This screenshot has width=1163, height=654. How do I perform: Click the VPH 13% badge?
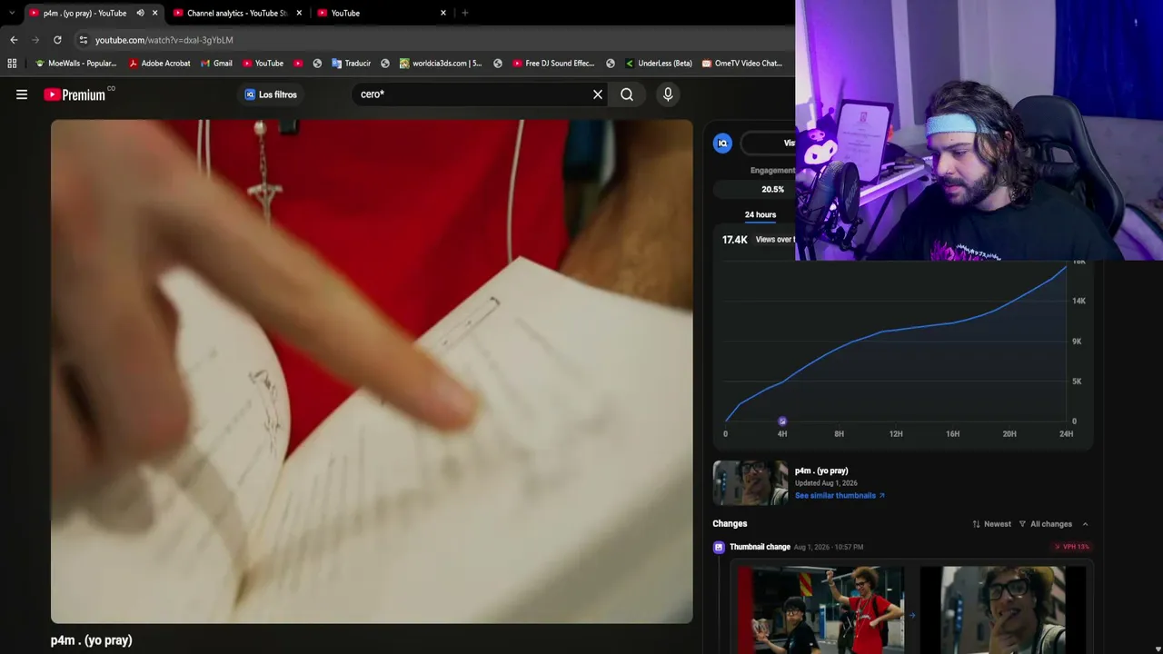point(1072,547)
